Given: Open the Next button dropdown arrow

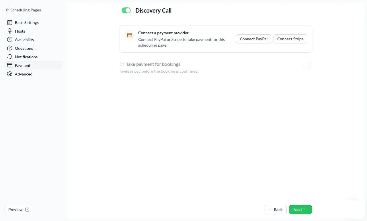Looking at the screenshot, I should click(x=305, y=210).
